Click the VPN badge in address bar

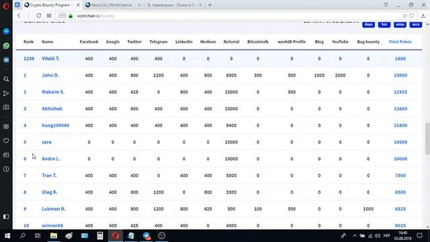[62, 16]
